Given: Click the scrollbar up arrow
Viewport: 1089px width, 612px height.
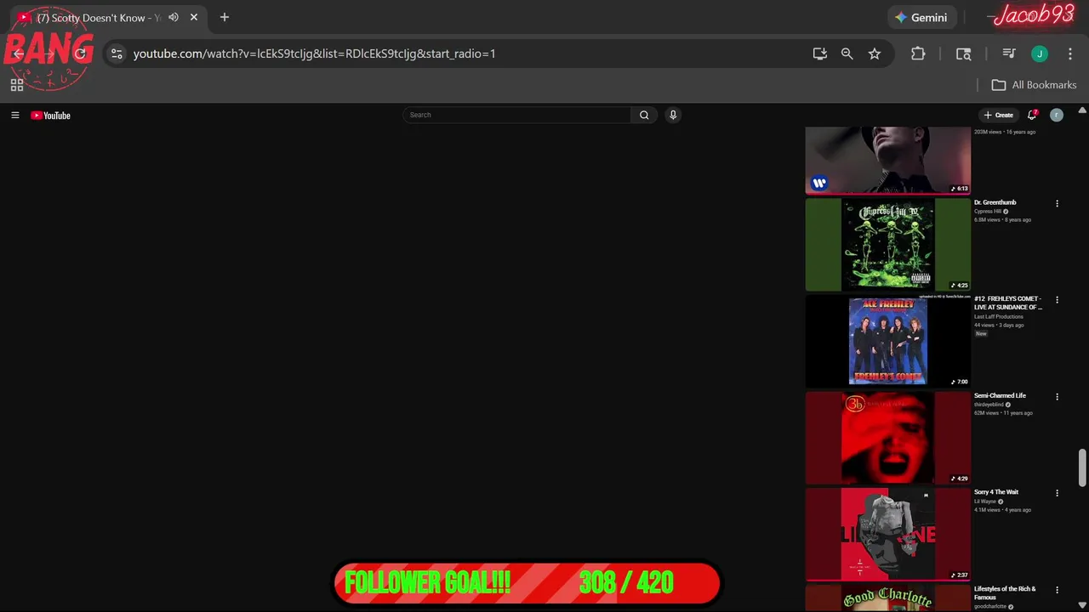Looking at the screenshot, I should (1082, 110).
